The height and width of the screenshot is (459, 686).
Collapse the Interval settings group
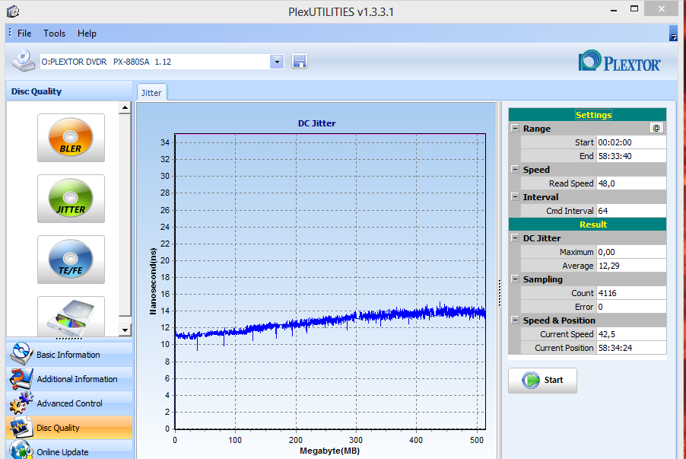(515, 196)
